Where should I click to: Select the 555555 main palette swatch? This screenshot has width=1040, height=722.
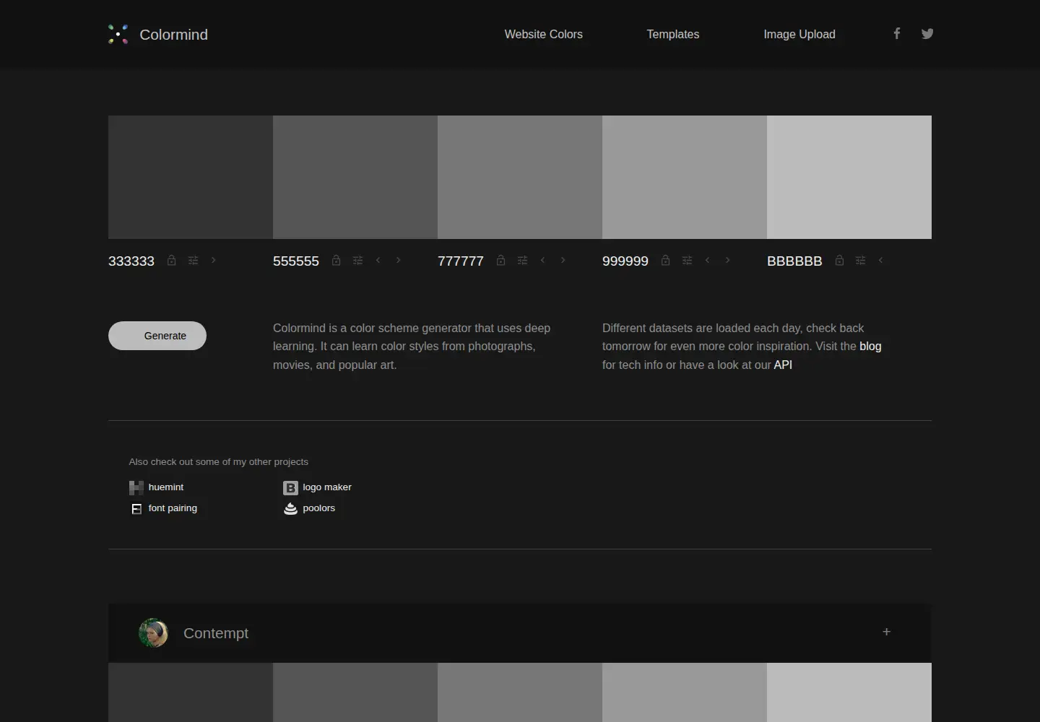point(355,177)
